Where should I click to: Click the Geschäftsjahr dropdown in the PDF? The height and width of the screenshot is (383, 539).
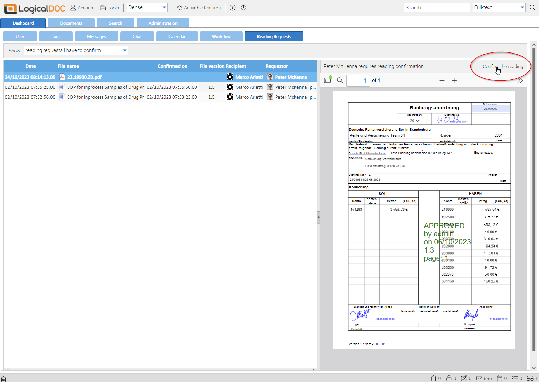tap(415, 121)
